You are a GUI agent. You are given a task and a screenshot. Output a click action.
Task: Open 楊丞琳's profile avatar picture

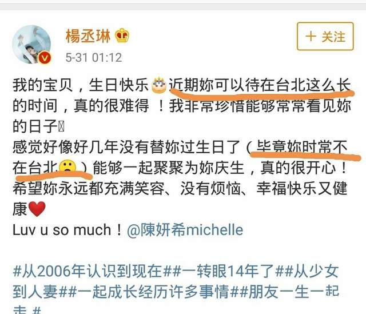[31, 44]
